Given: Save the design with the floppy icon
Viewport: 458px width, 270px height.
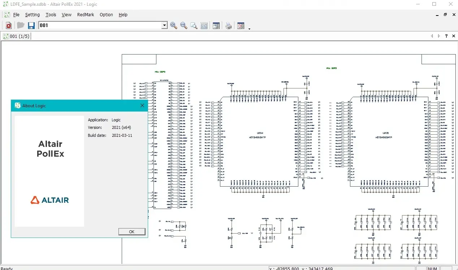Looking at the screenshot, I should 31,26.
